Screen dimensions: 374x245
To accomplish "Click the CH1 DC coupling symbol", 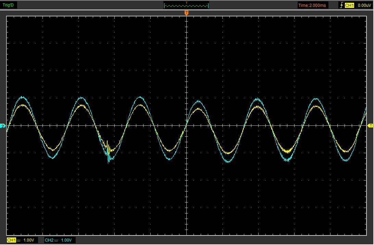I will coord(18,240).
